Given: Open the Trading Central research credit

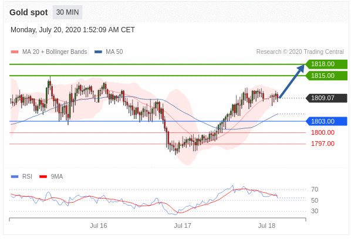Looking at the screenshot, I should 300,52.
